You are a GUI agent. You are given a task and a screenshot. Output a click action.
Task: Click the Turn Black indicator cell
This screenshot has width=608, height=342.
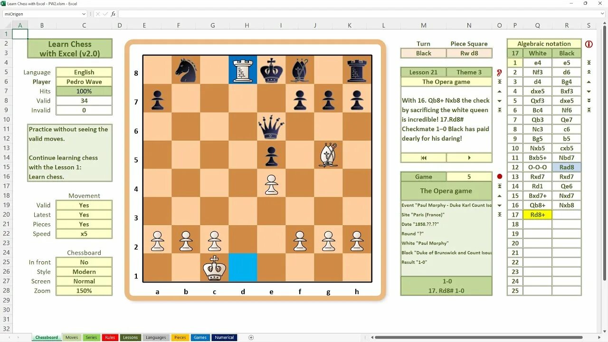pyautogui.click(x=424, y=53)
